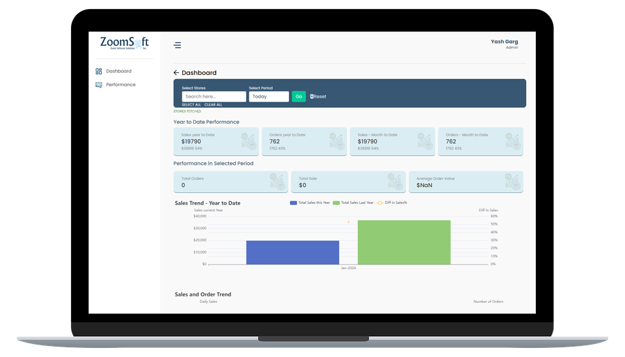Open the Select Period dropdown showing Today
Screen dimensions: 625x357
click(x=269, y=96)
